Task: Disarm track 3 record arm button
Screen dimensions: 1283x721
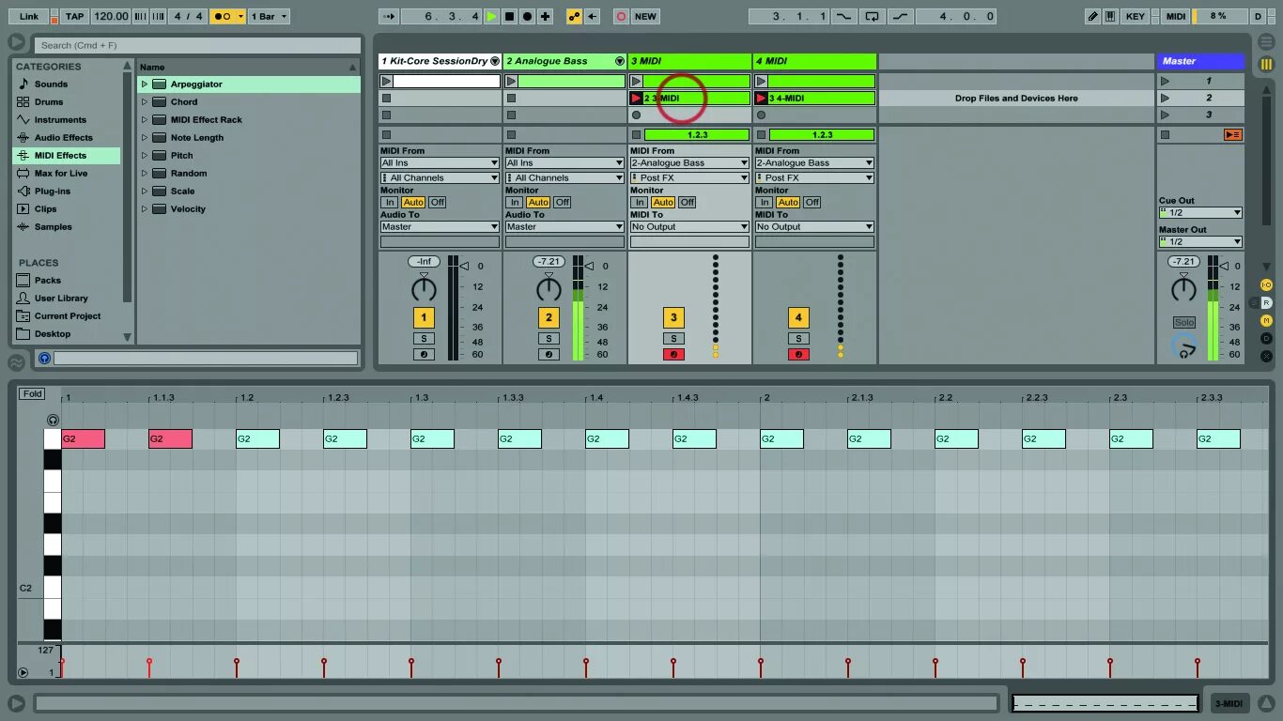Action: (x=673, y=354)
